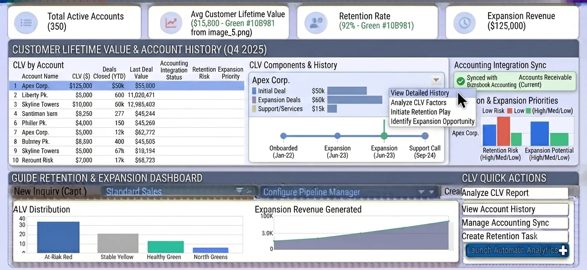Click the Support/Services yellow legend swatch
The width and height of the screenshot is (587, 270).
[254, 109]
